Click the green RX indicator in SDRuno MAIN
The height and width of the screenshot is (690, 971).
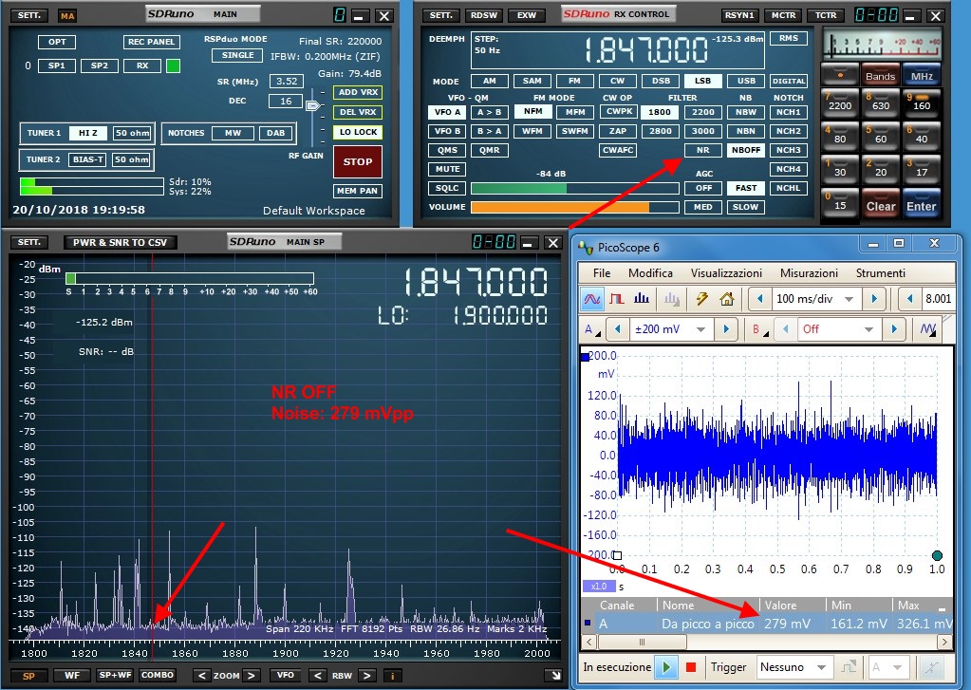pyautogui.click(x=174, y=65)
